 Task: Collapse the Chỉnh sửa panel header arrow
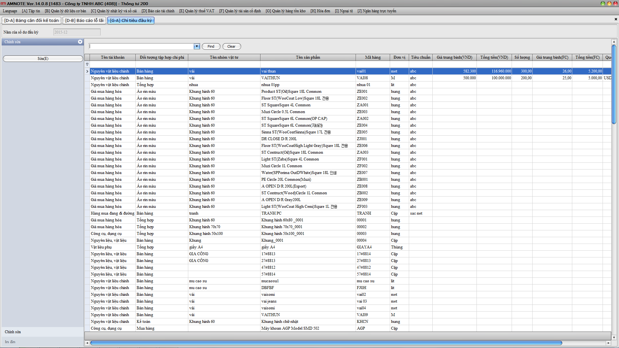80,42
